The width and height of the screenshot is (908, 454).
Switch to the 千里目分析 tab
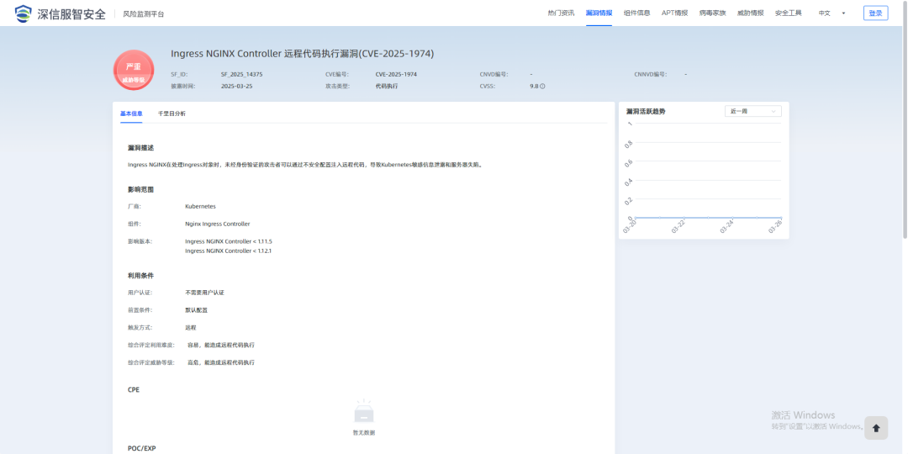point(172,113)
